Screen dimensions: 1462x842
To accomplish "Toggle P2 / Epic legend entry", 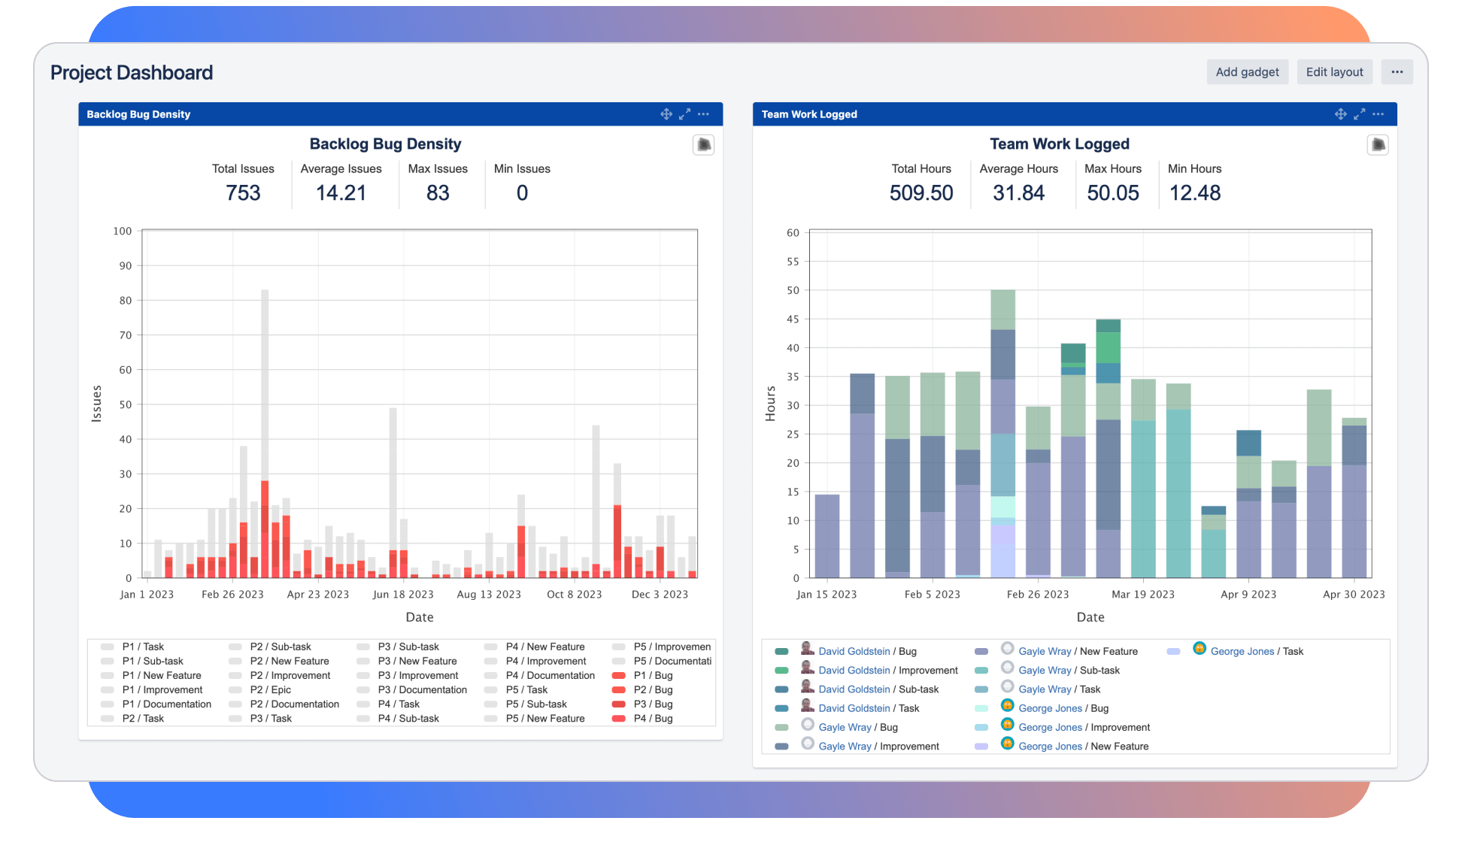I will (260, 690).
